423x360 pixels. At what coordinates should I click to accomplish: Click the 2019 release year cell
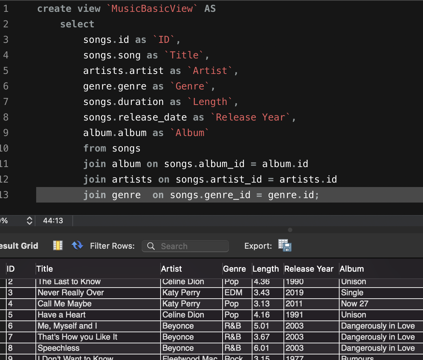tap(311, 293)
